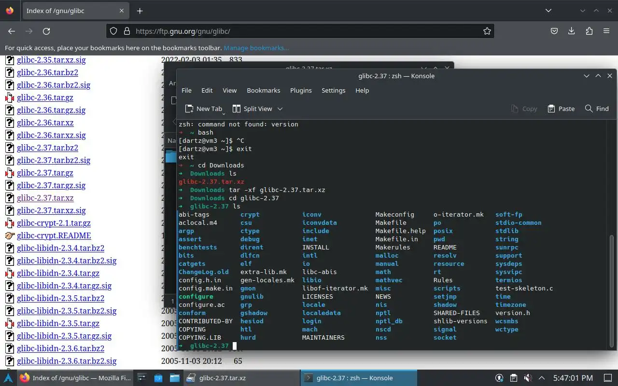Image resolution: width=618 pixels, height=386 pixels.
Task: Open the Firefox Downloads panel icon
Action: coord(572,31)
